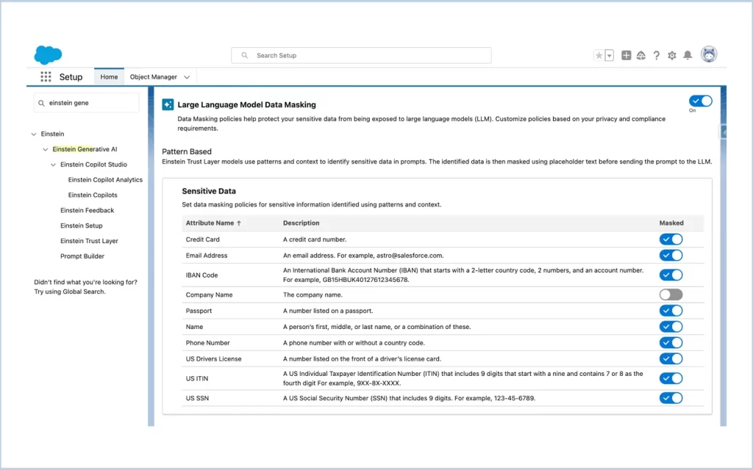The width and height of the screenshot is (753, 470).
Task: Select Einstein Copilot Studio in sidebar
Action: click(x=93, y=164)
